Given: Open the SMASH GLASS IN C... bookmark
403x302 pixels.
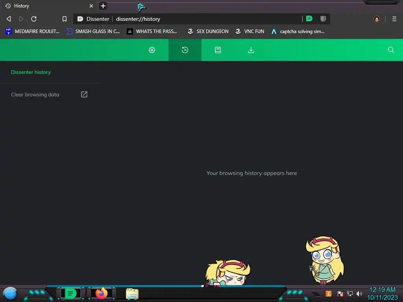Looking at the screenshot, I should pyautogui.click(x=93, y=31).
